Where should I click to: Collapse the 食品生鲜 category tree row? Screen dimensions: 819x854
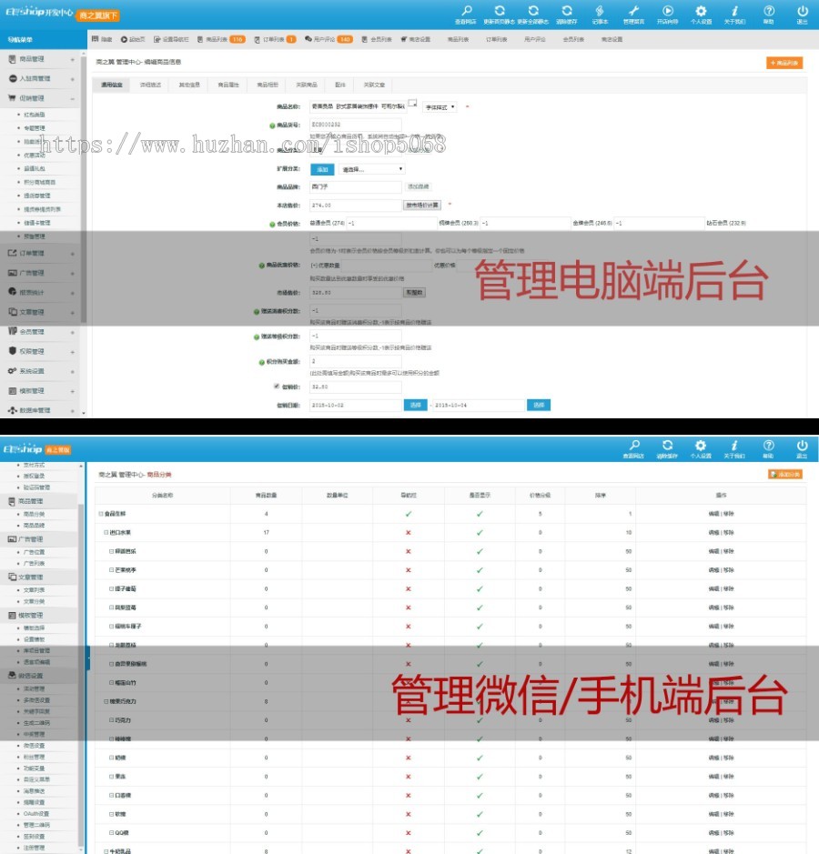(101, 514)
